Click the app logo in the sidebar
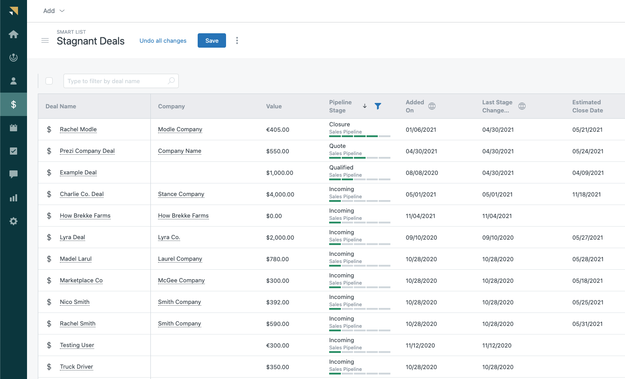Viewport: 625px width, 379px height. pos(14,11)
